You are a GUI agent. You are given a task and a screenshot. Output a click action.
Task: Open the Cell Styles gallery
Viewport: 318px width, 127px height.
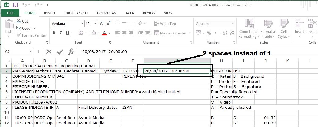pos(283,29)
